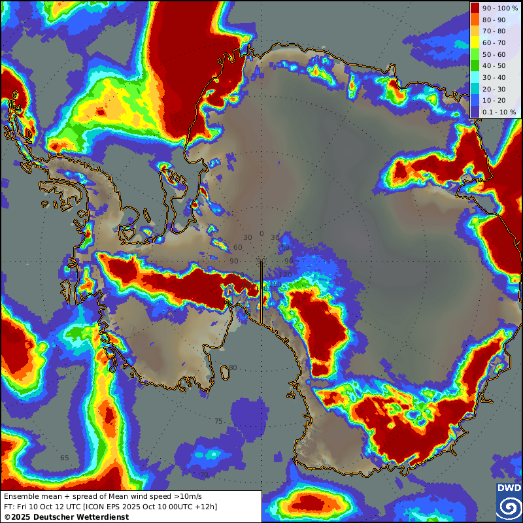This screenshot has width=523, height=523.
Task: Click the latitude label 75
Action: [218, 421]
